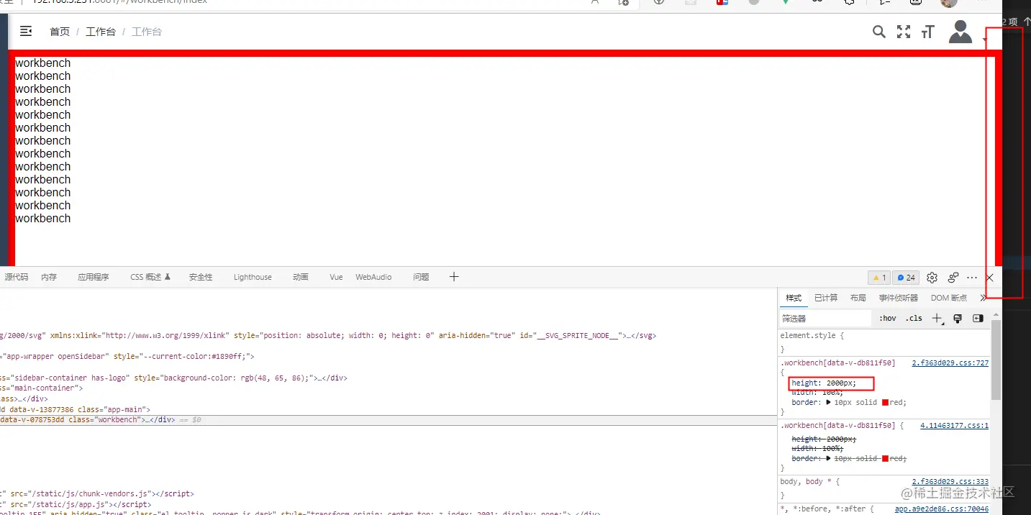
Task: Go to 首页 in the breadcrumb
Action: 60,32
